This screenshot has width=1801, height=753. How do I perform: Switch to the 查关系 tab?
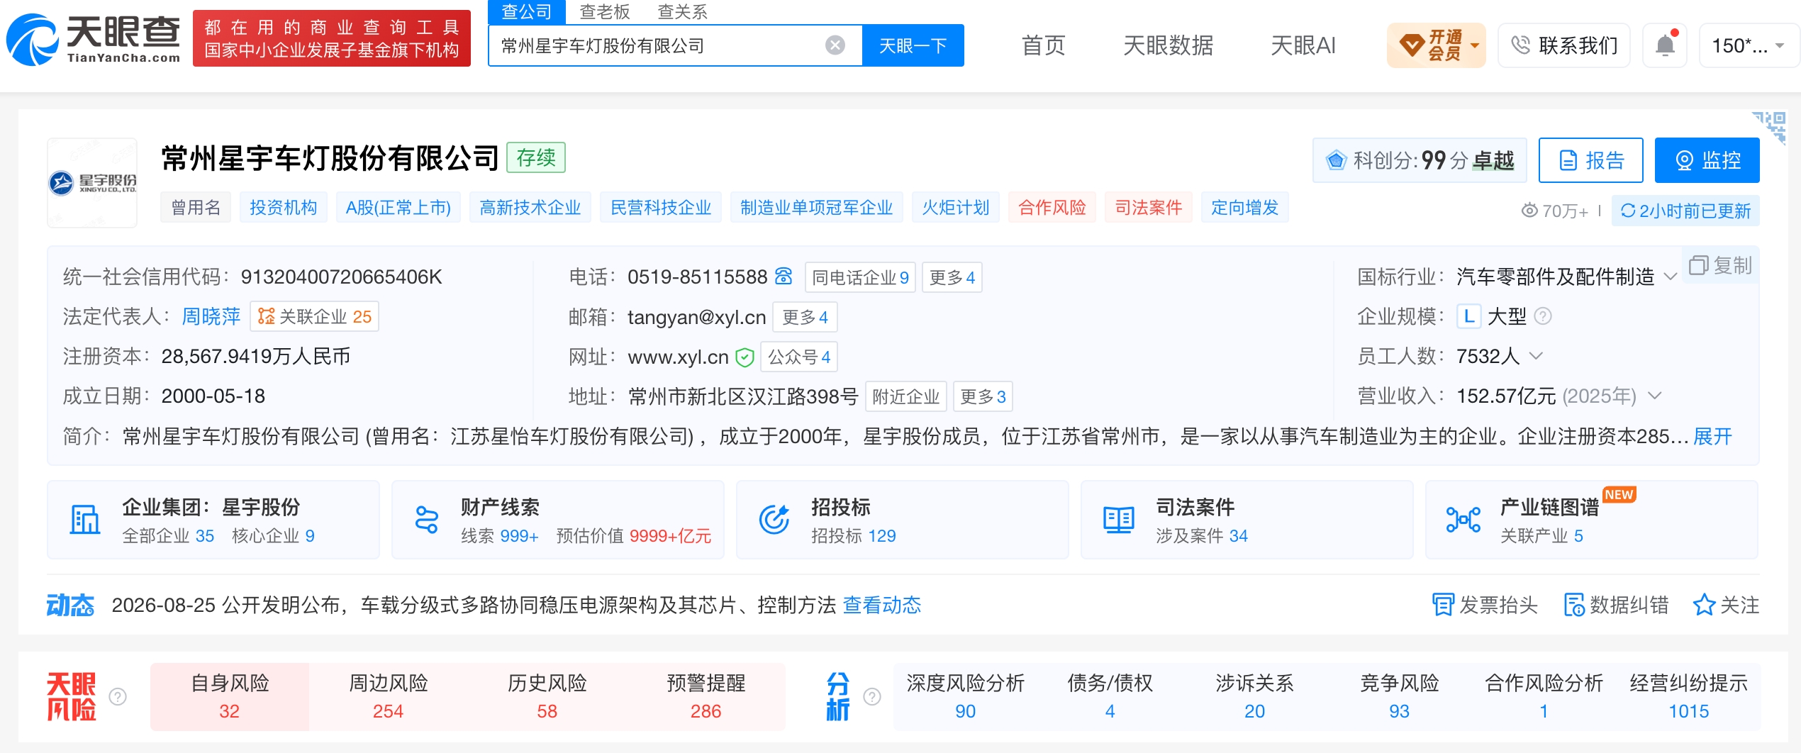click(x=682, y=11)
